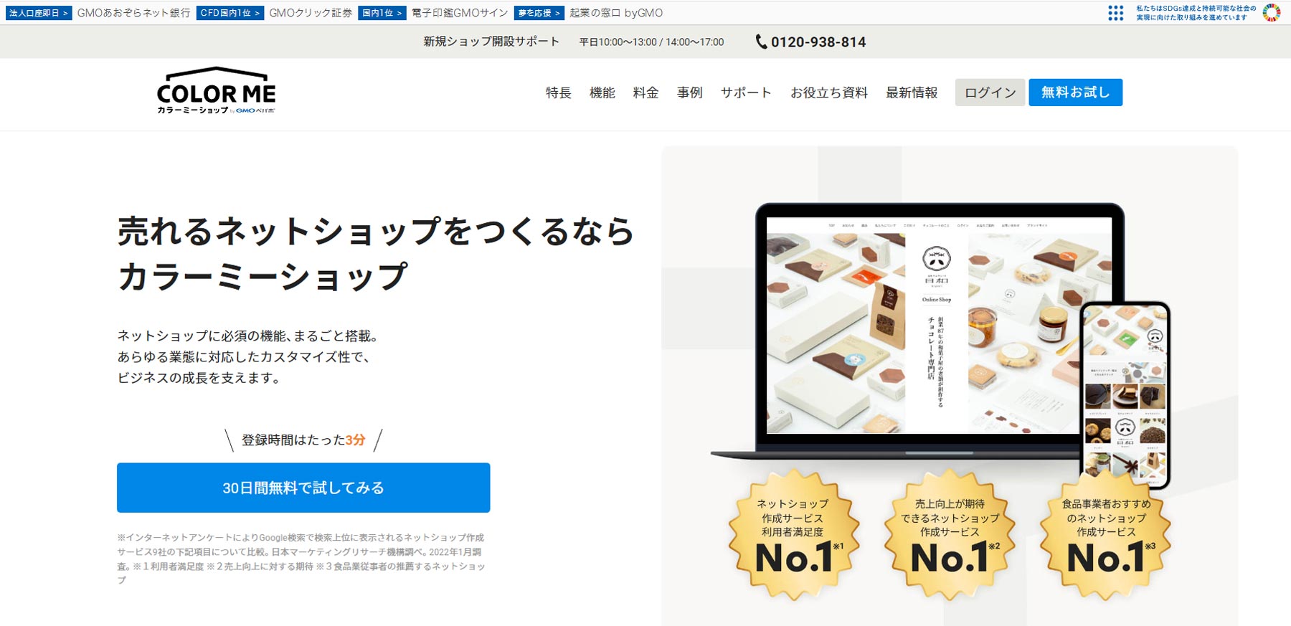
Task: Open お役立ち資料 in the navigation
Action: click(x=828, y=93)
